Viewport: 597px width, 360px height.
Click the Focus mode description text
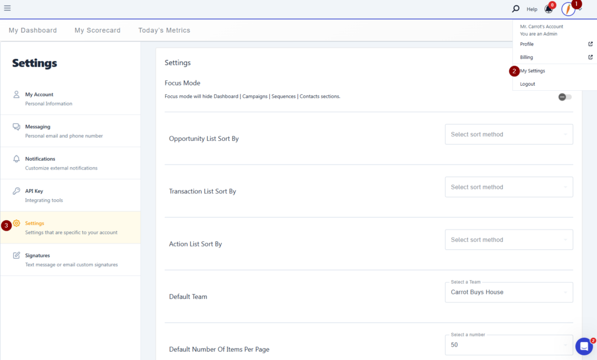252,96
